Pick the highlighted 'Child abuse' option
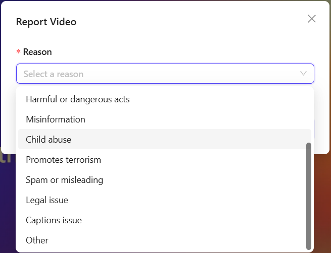Screen dimensions: 331x253 click(49, 140)
